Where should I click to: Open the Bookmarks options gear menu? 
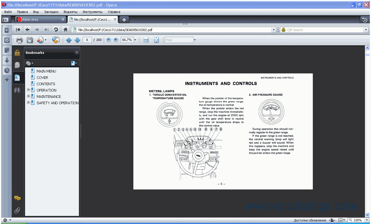(29, 63)
